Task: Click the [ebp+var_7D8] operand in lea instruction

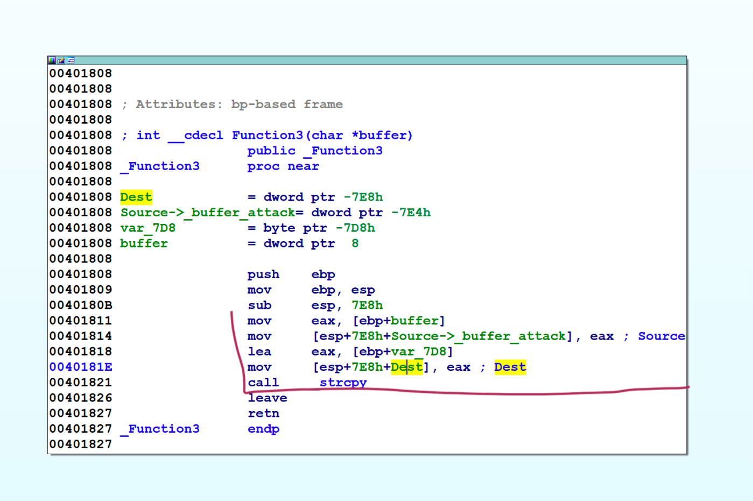Action: (x=403, y=352)
